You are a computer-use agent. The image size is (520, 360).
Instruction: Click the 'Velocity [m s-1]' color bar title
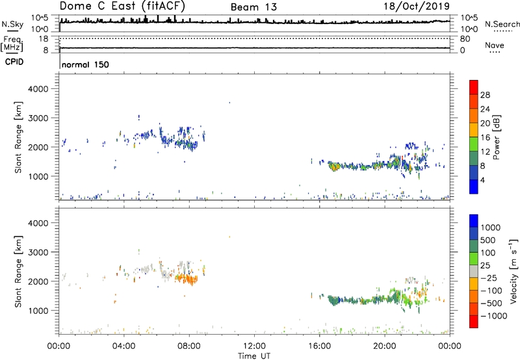tap(513, 272)
